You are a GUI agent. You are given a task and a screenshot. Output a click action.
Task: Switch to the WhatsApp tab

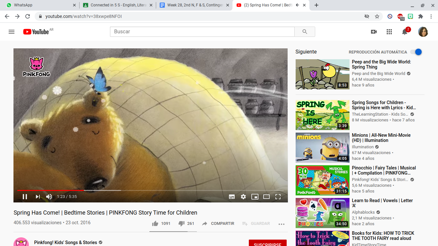point(38,5)
